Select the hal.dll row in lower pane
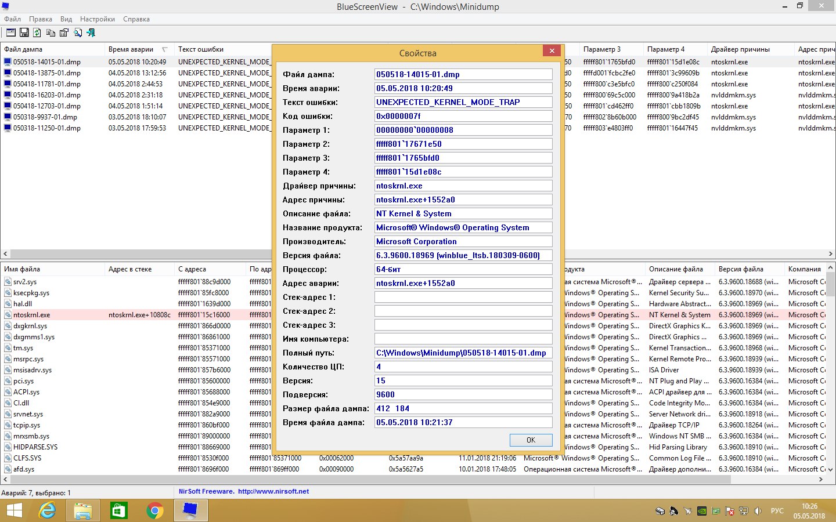The image size is (836, 522). (x=23, y=304)
